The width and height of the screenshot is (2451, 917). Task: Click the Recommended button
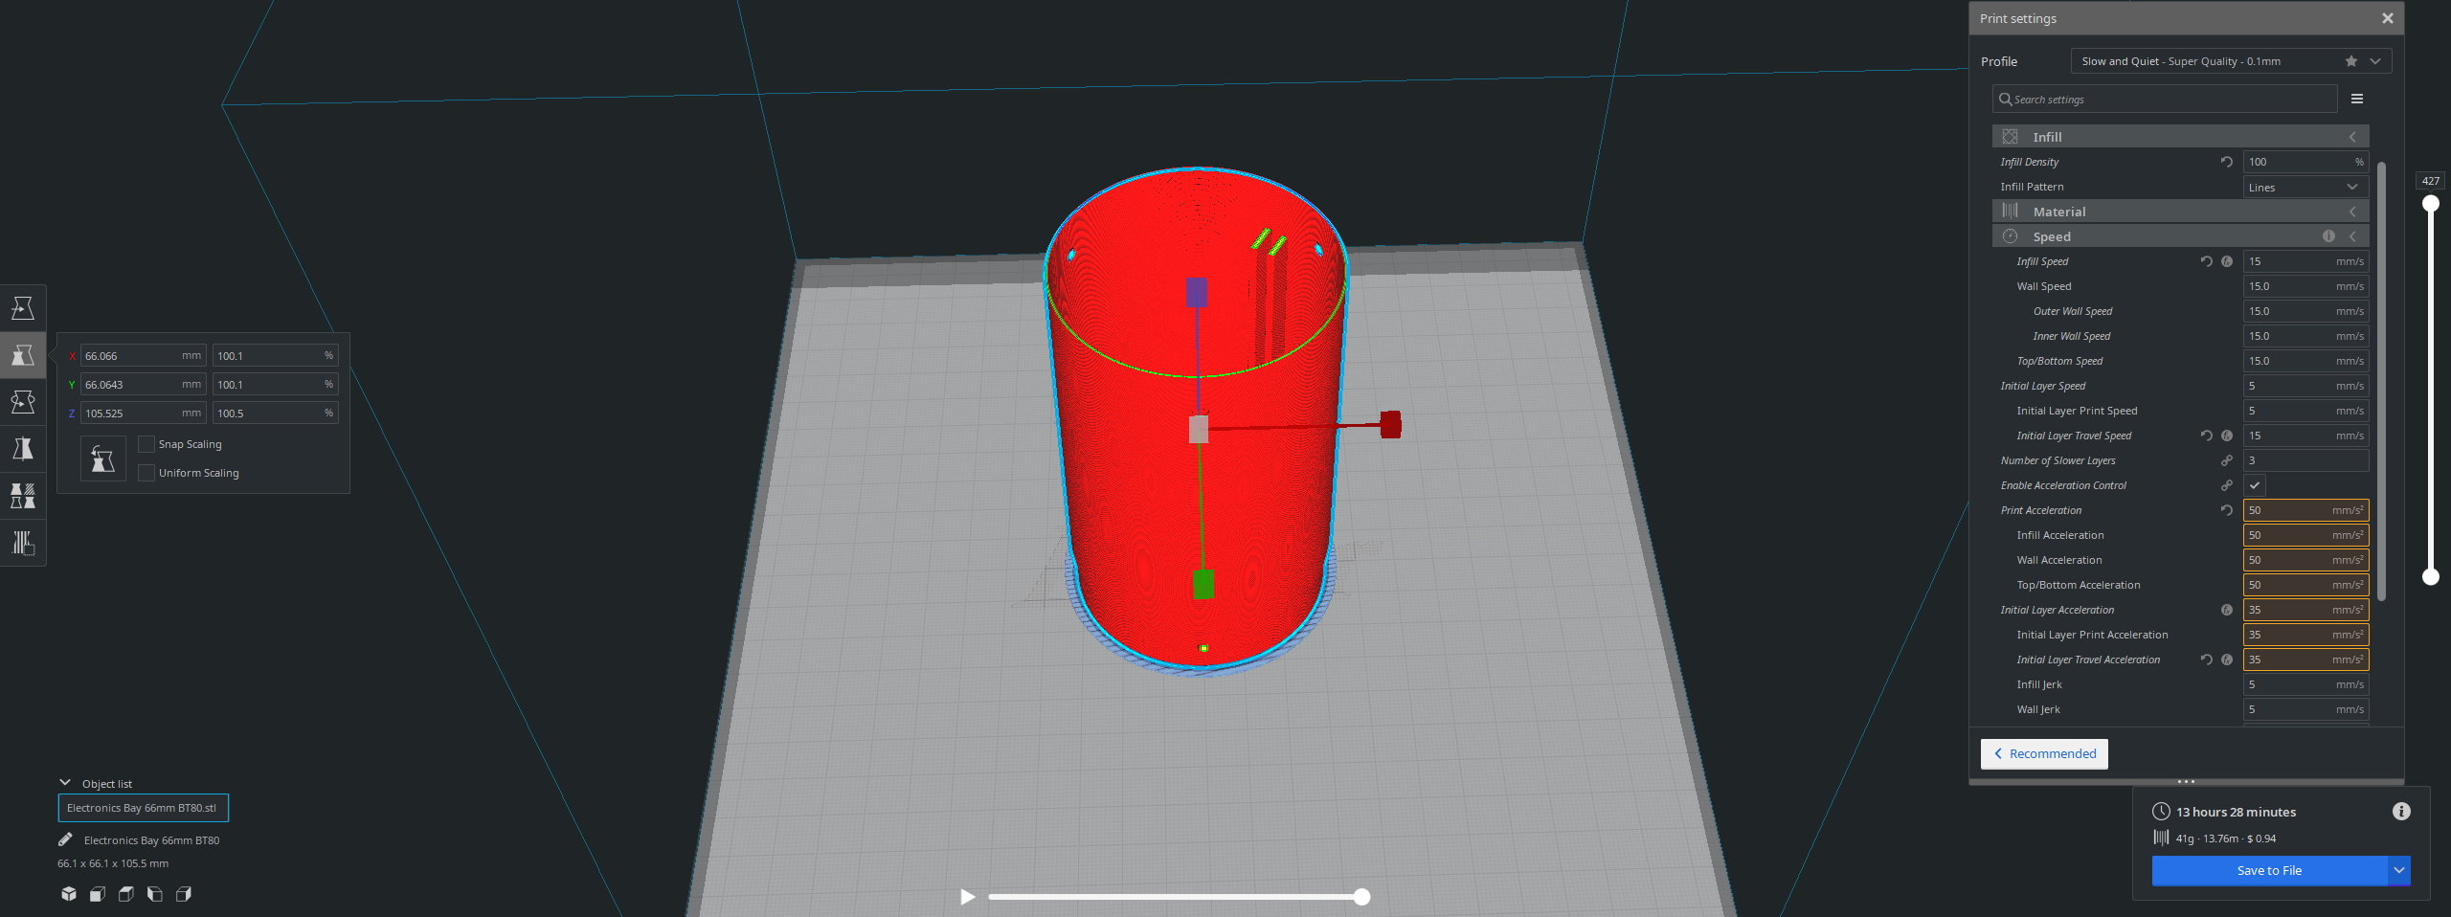[x=2044, y=753]
